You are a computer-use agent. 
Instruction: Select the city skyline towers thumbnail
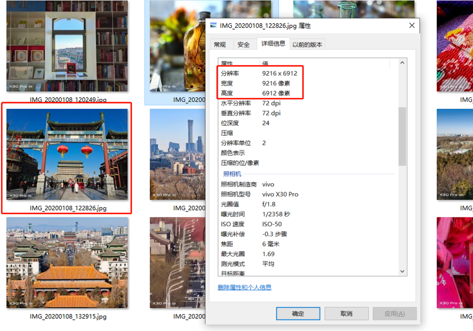[177, 154]
